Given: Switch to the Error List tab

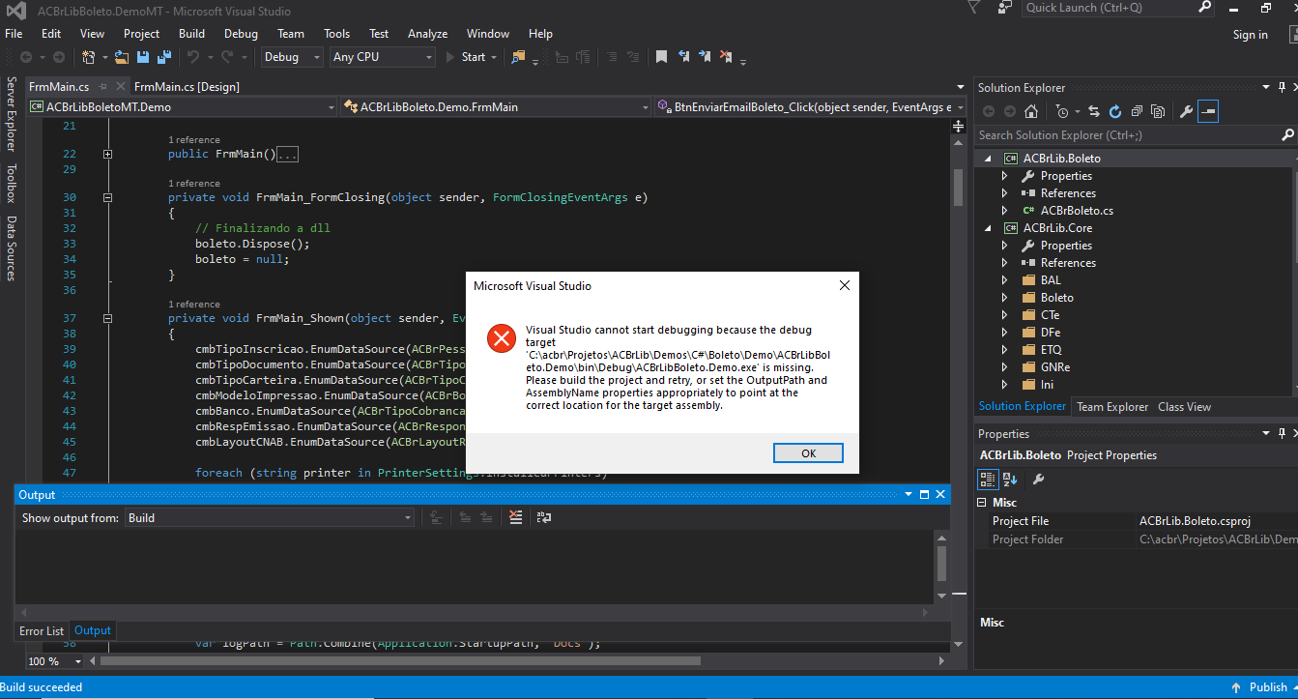Looking at the screenshot, I should 42,631.
